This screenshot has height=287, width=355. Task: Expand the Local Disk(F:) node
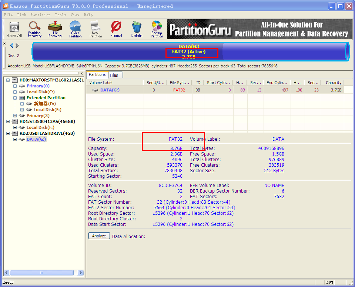pyautogui.click(x=15, y=127)
